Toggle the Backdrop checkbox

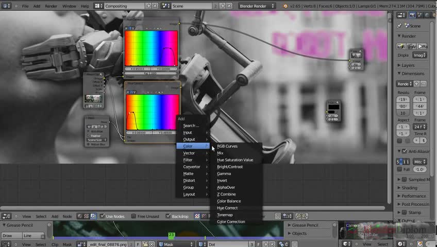click(x=168, y=216)
